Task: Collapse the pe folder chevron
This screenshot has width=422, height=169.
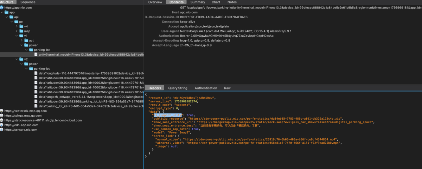Action: tap(12, 21)
